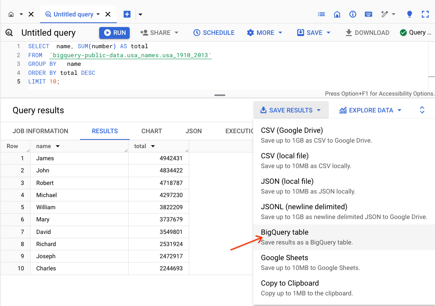Select the JOB INFORMATION tab
This screenshot has width=435, height=306.
[40, 131]
